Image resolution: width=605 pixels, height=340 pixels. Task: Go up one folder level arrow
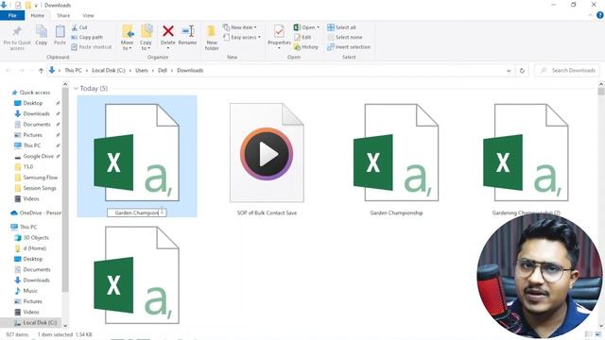[x=41, y=71]
